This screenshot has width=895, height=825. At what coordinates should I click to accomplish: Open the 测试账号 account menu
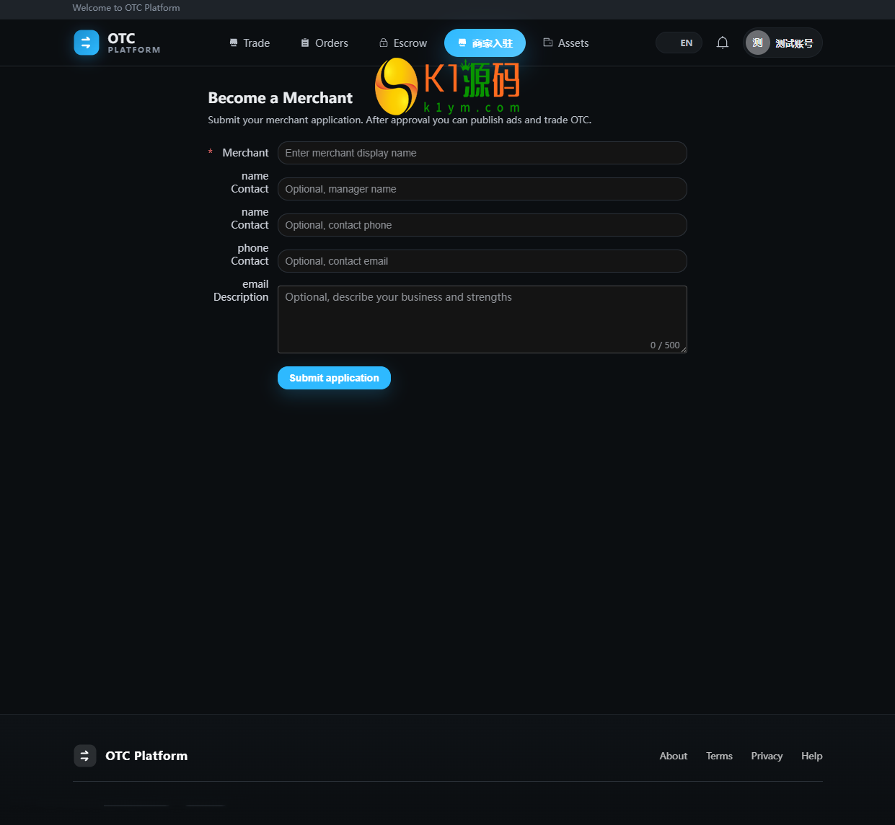click(x=782, y=43)
